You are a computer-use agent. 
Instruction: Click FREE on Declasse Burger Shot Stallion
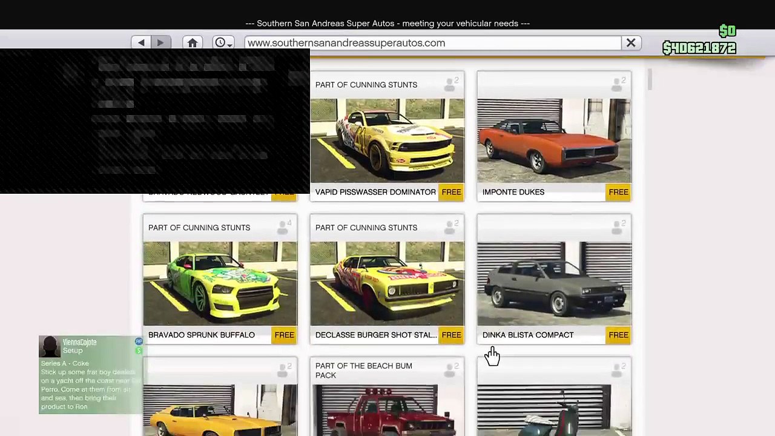(x=451, y=335)
